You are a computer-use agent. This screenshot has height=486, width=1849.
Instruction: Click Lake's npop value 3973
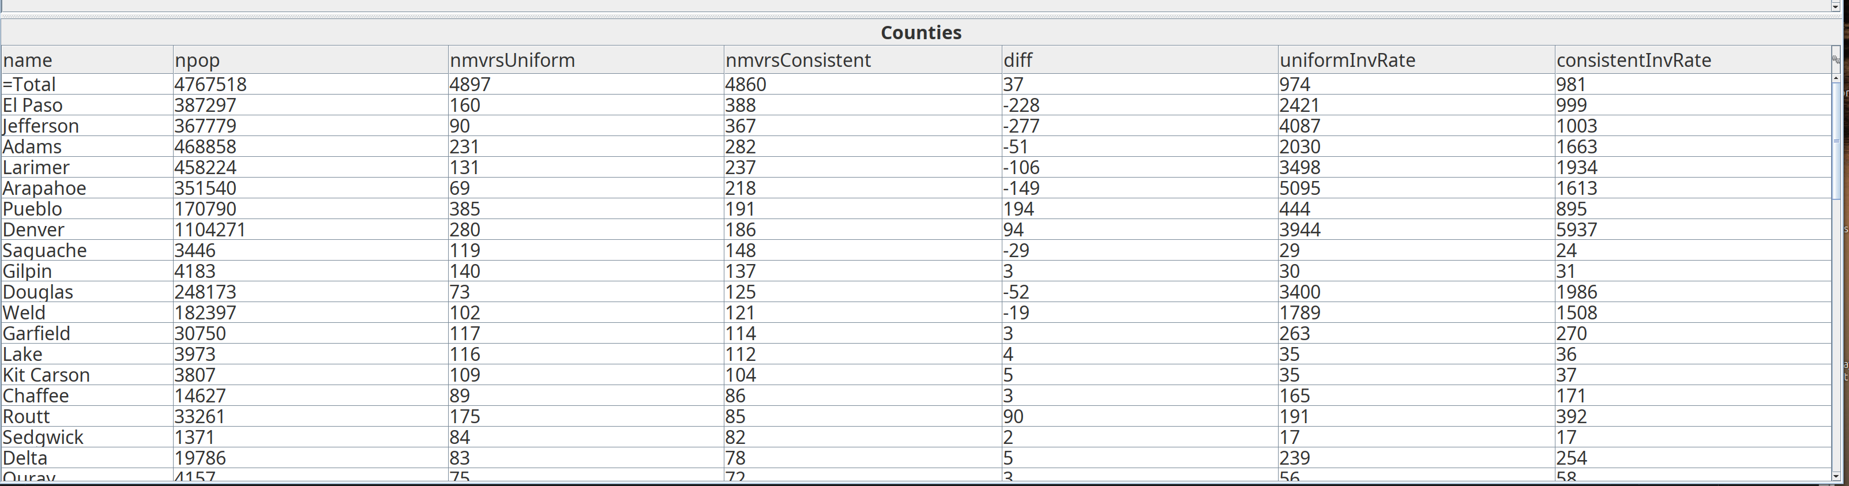(x=310, y=355)
